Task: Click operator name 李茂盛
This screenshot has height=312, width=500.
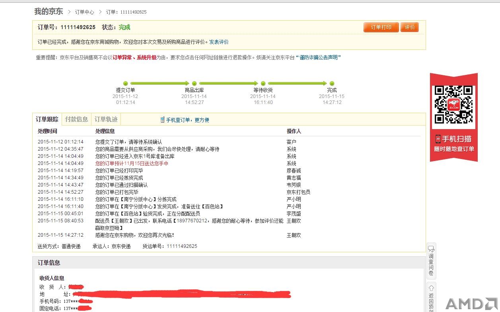Action: tap(294, 214)
